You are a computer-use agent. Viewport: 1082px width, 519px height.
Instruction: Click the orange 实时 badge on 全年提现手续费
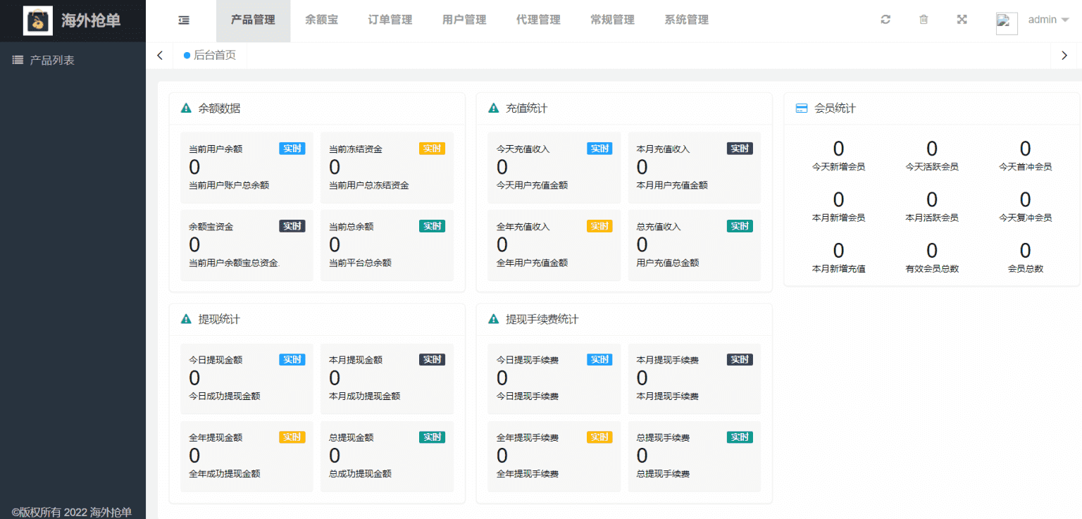[x=599, y=437]
